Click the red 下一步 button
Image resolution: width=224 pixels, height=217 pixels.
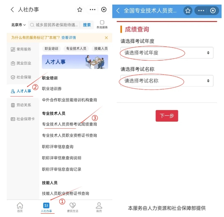pyautogui.click(x=167, y=116)
